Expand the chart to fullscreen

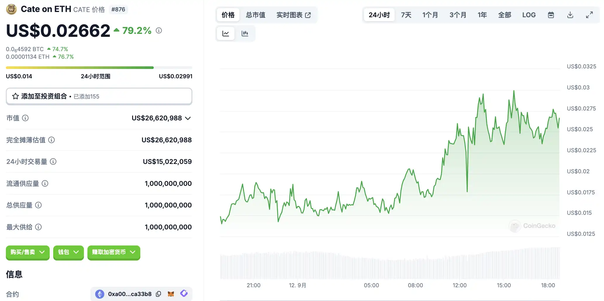(589, 15)
